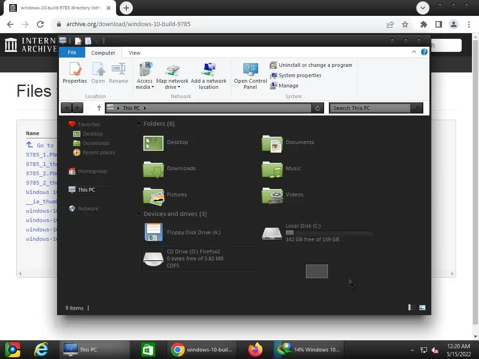Click the Local Disk (C:) usage bar
This screenshot has height=359, width=479.
pos(329,233)
